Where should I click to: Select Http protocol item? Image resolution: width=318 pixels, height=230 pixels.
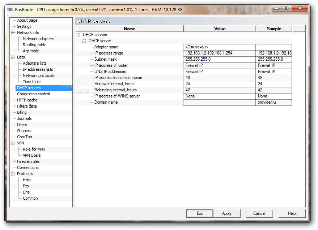pyautogui.click(x=26, y=180)
